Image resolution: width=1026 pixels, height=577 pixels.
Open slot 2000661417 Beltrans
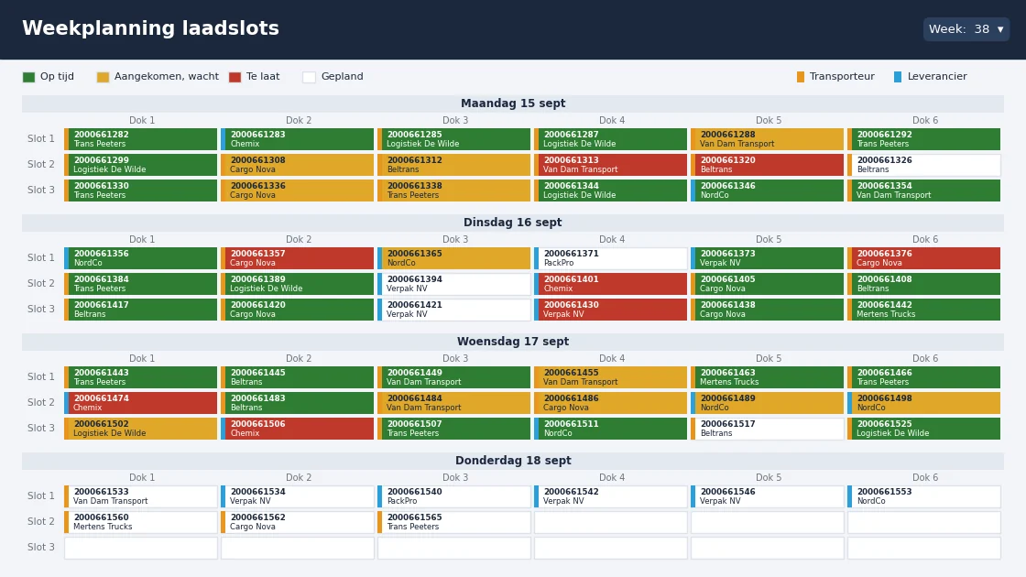(141, 310)
